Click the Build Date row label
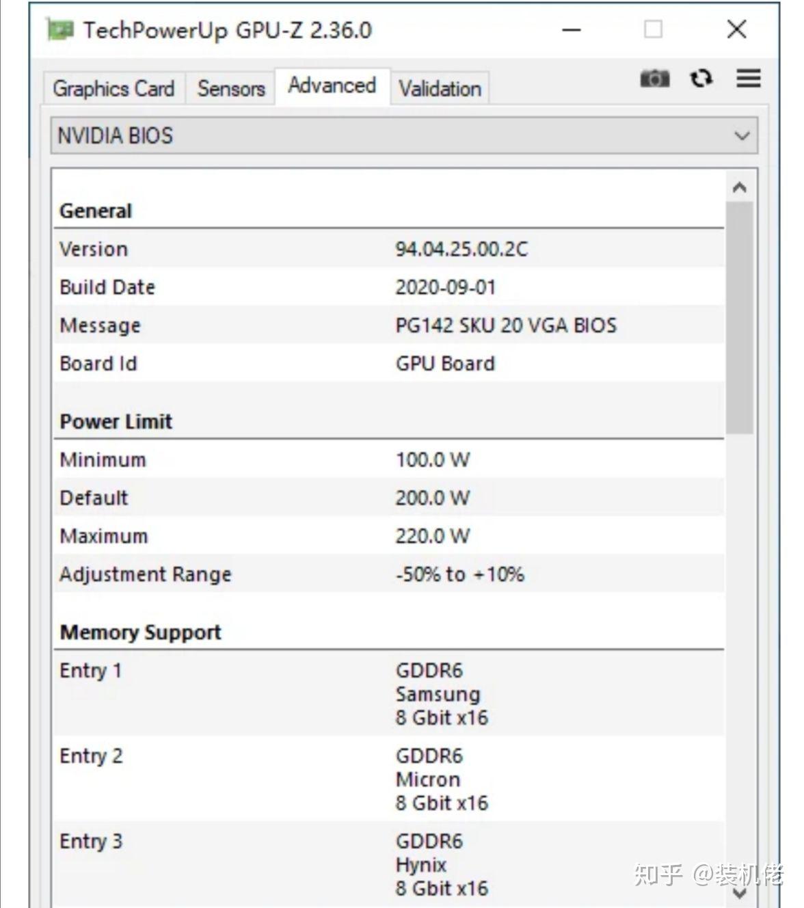 107,287
